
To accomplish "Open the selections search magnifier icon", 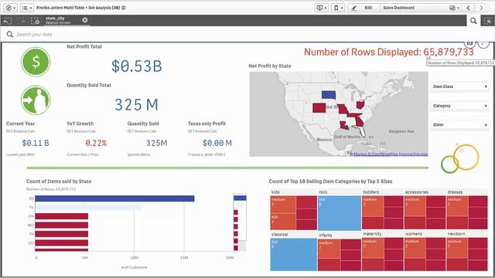I will [x=473, y=21].
